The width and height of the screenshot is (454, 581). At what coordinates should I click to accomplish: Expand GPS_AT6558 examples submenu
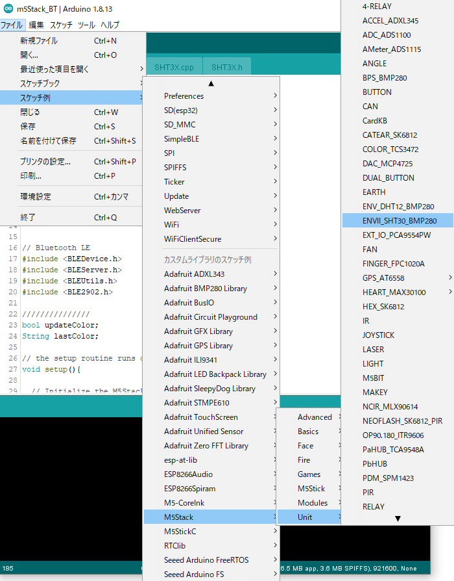398,278
